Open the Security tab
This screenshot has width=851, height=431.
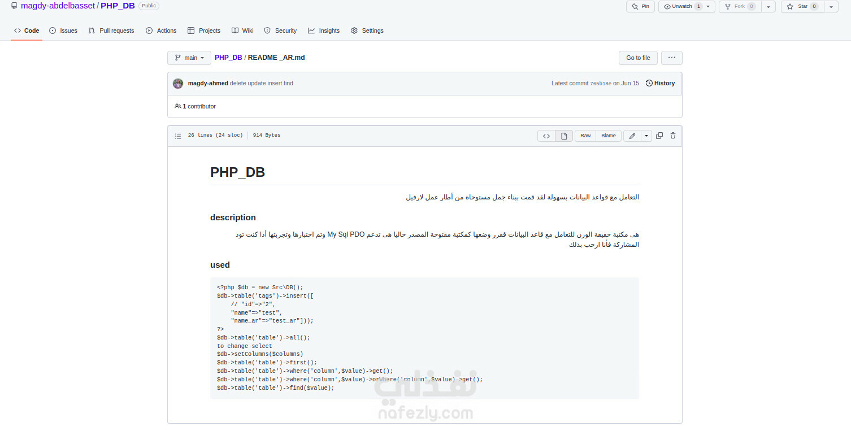tap(280, 31)
